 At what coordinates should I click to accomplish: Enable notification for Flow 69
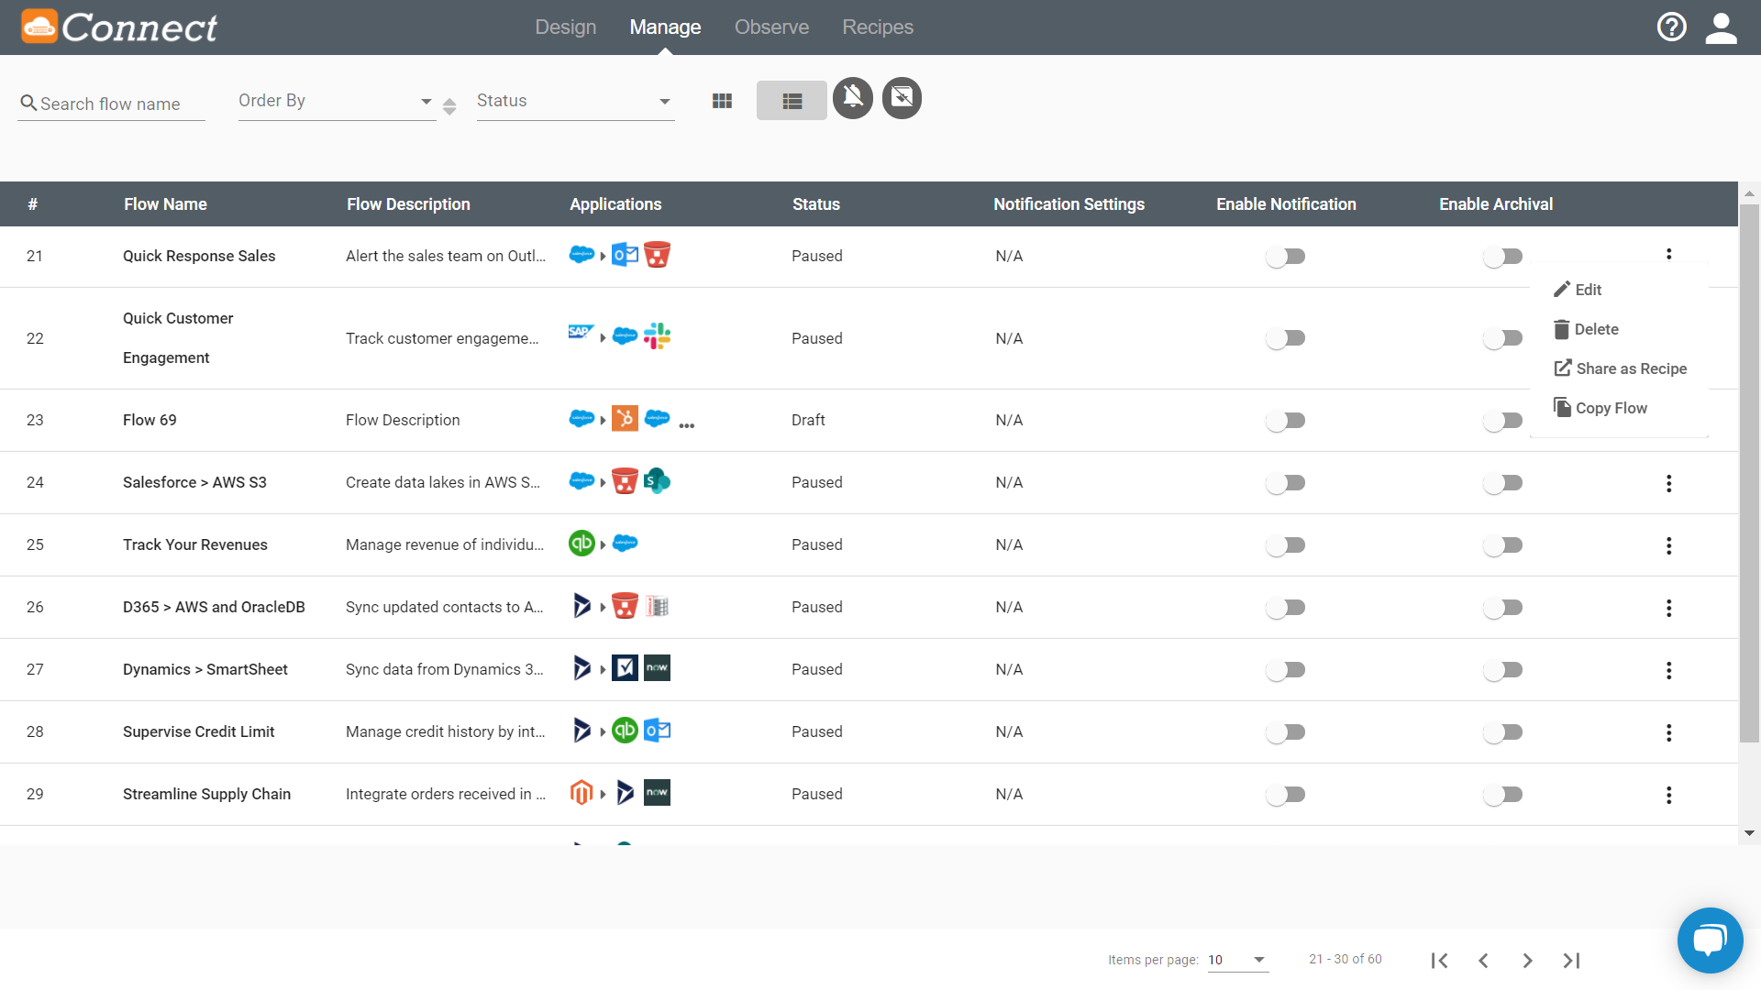point(1285,421)
